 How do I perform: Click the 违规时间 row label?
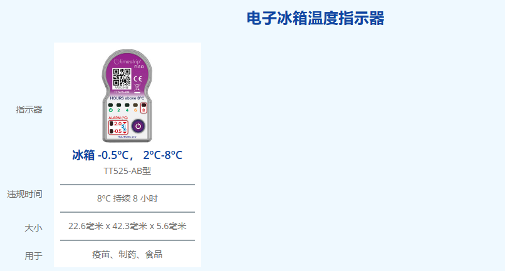tap(25, 195)
